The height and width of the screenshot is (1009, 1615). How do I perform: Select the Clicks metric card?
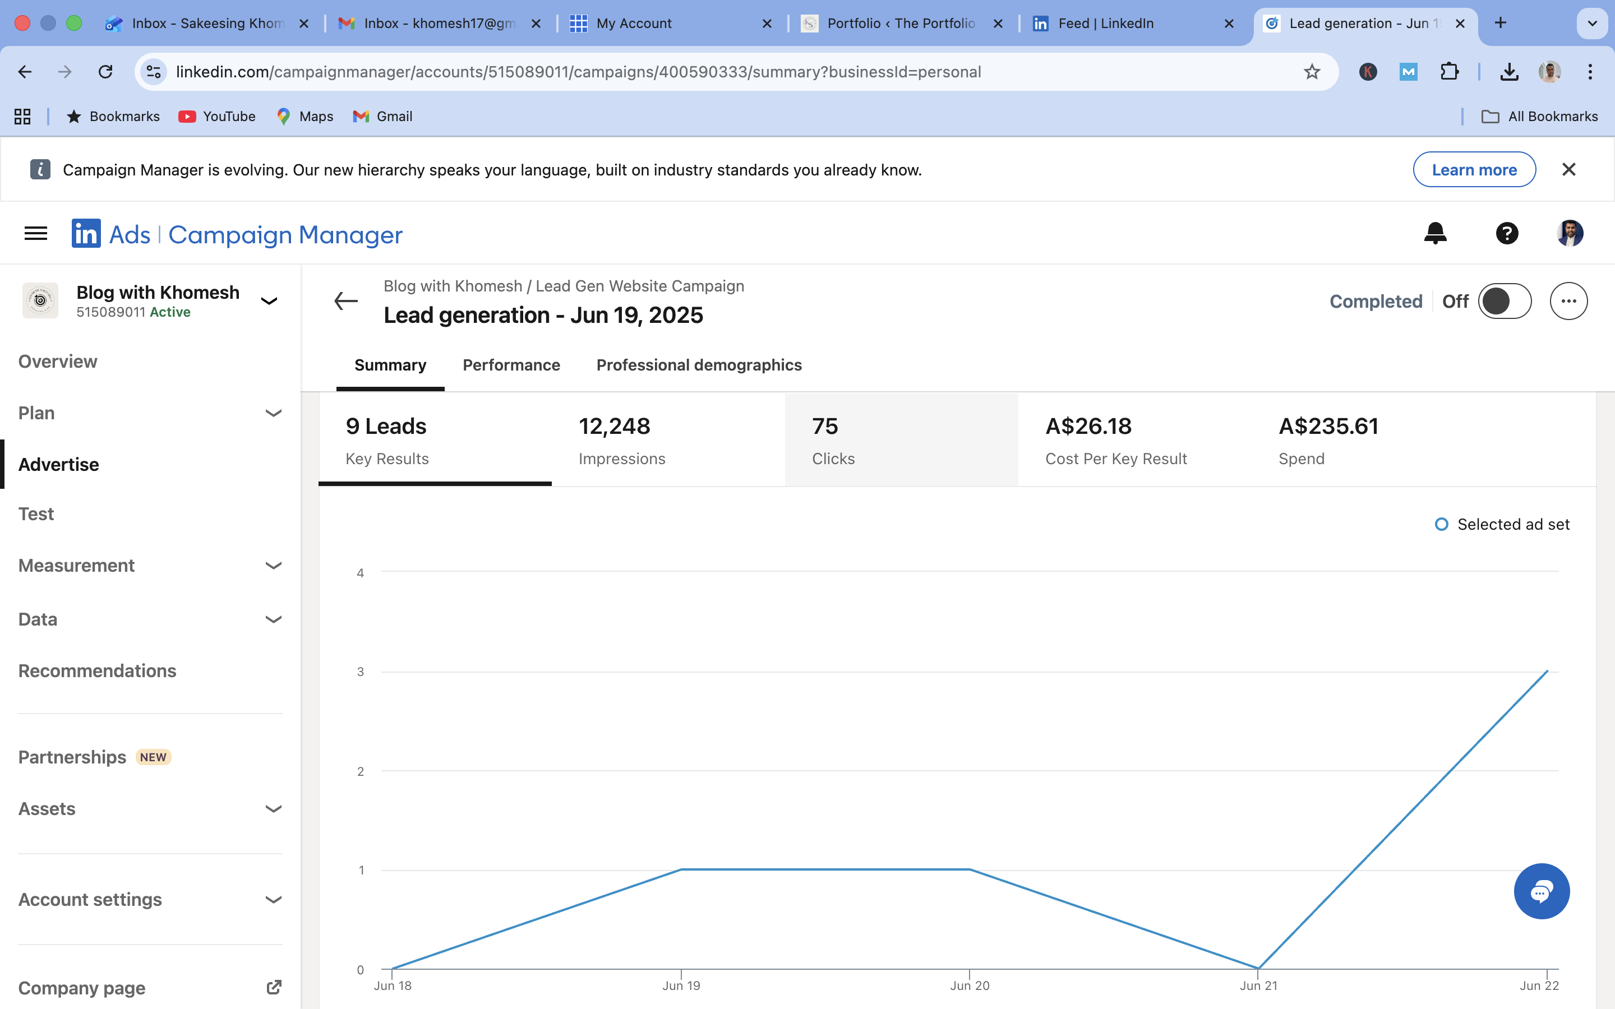click(x=901, y=441)
